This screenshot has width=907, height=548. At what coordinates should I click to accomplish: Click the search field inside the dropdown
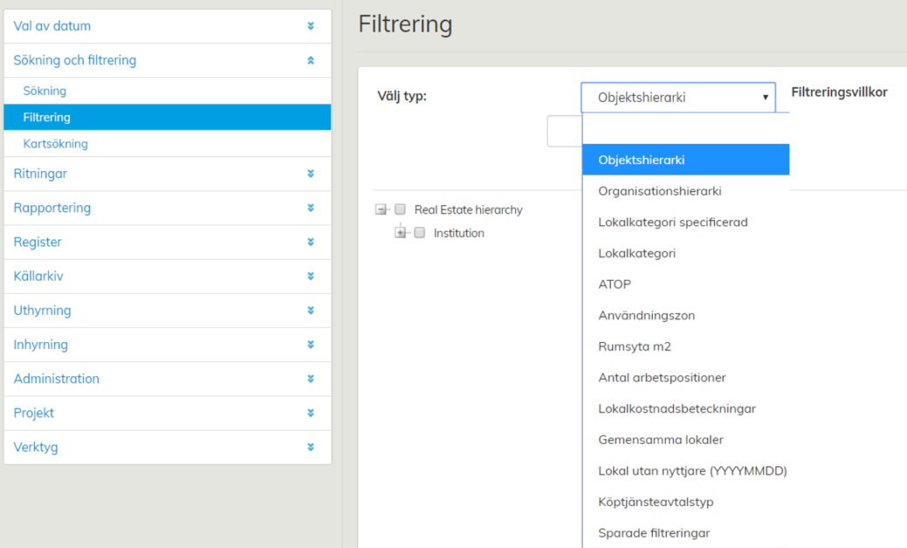click(685, 129)
